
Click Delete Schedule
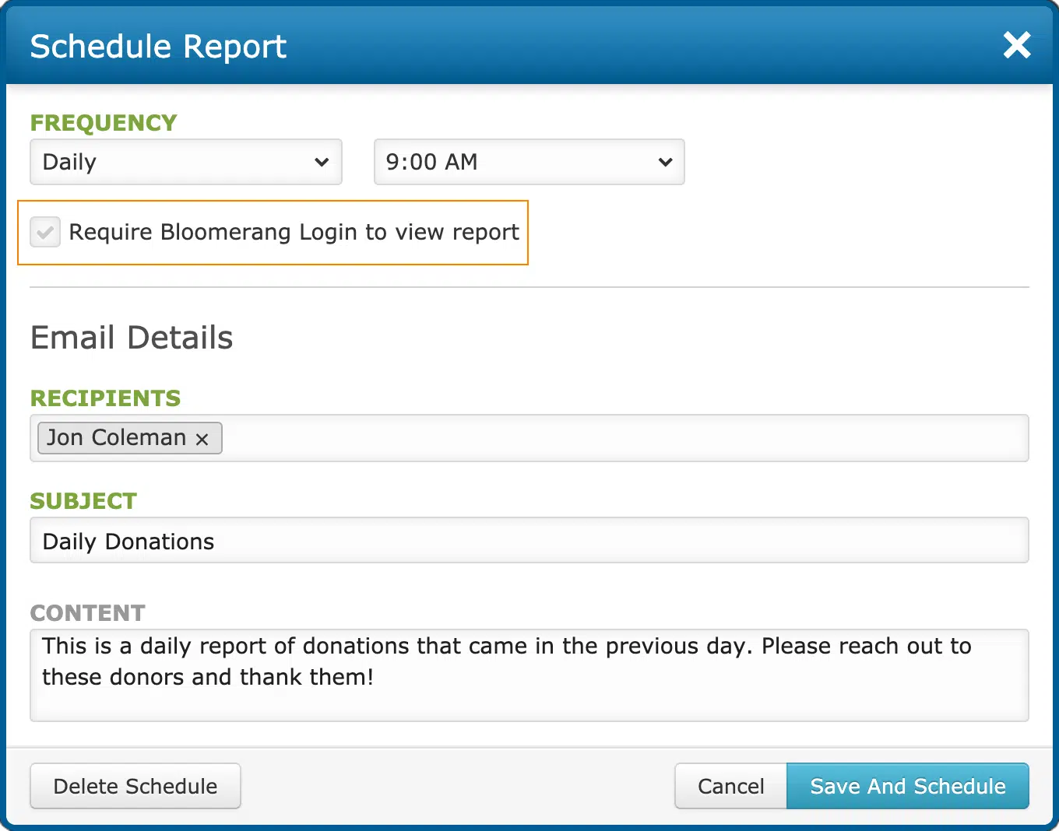point(135,786)
